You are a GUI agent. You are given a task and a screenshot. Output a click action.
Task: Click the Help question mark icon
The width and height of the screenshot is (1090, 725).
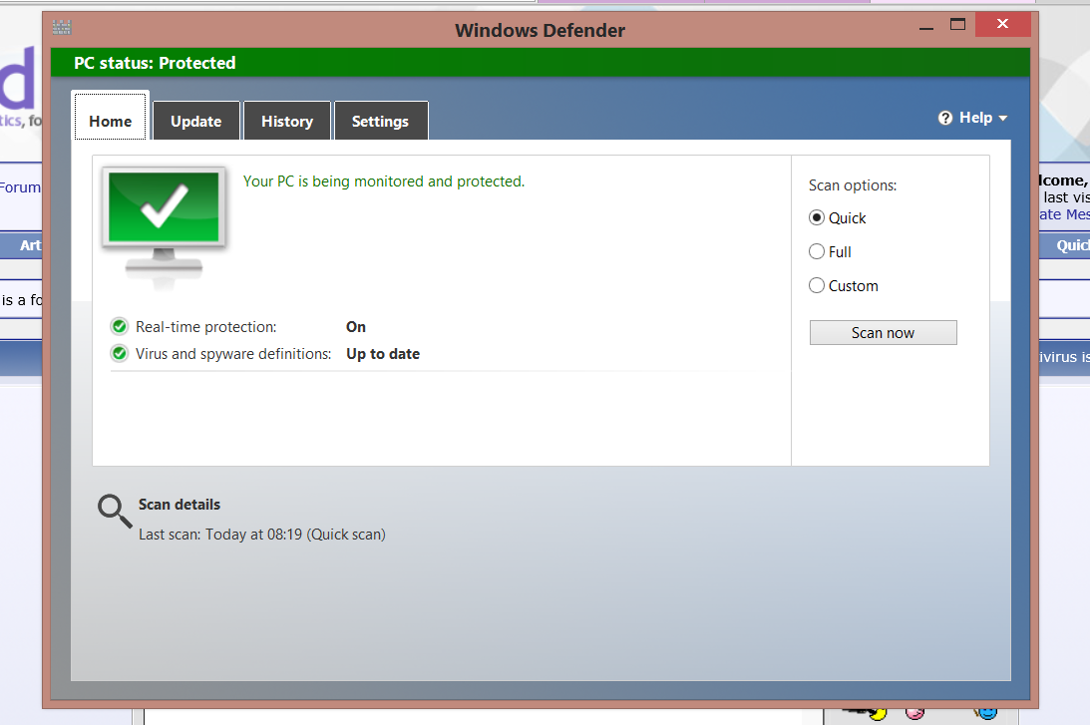[x=944, y=118]
